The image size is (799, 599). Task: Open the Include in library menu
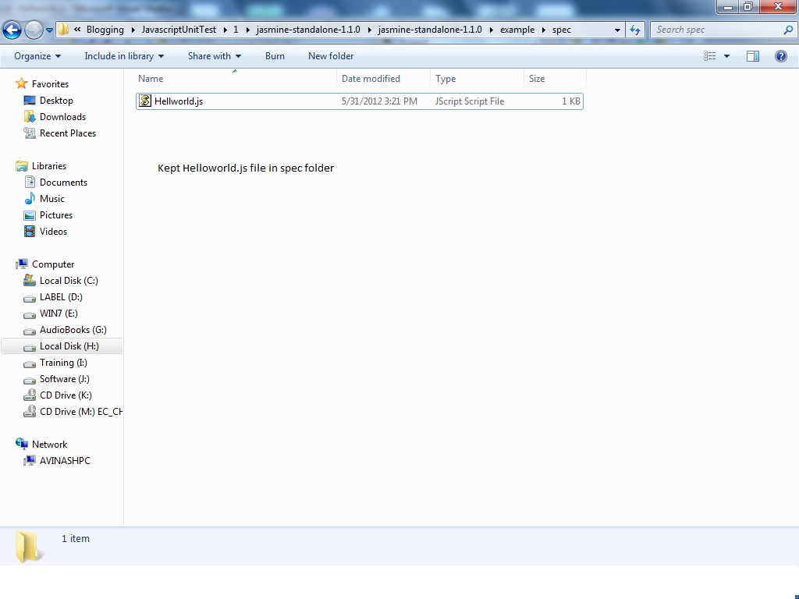click(124, 56)
